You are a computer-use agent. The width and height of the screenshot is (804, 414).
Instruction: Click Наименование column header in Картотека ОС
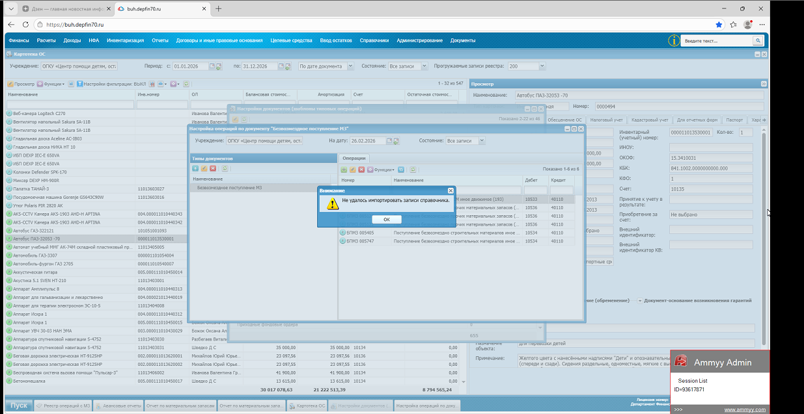(x=70, y=95)
